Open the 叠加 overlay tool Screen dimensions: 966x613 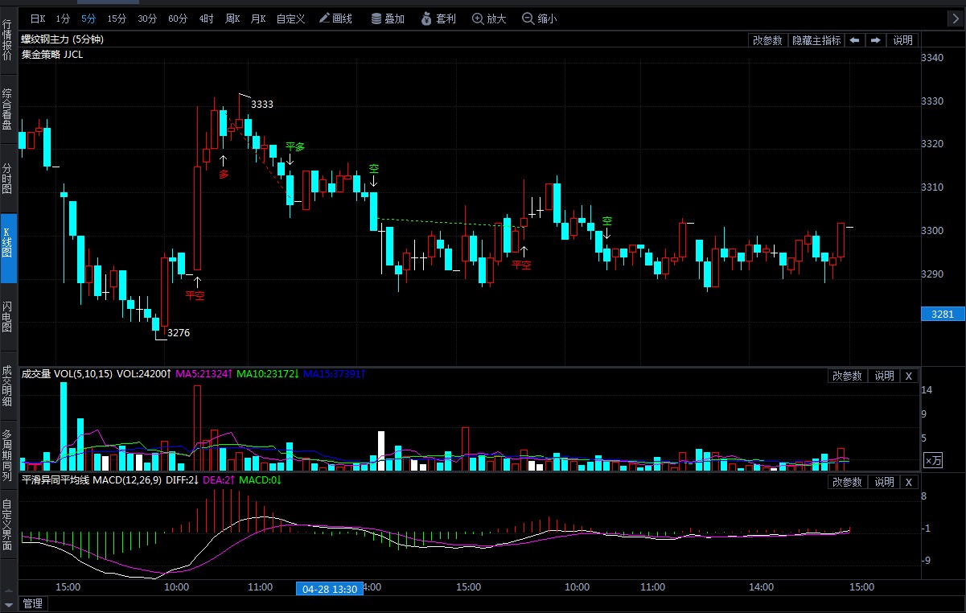387,19
